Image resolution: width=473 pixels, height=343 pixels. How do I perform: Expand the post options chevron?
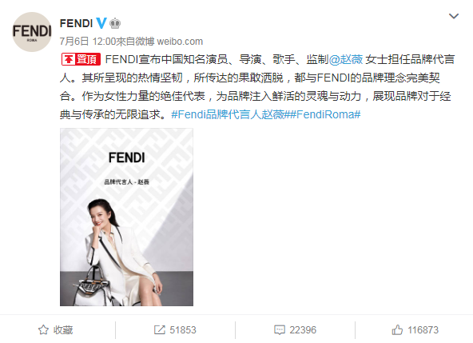click(454, 16)
